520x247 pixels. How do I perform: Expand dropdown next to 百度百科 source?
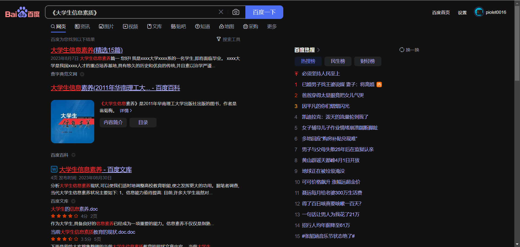click(x=73, y=155)
